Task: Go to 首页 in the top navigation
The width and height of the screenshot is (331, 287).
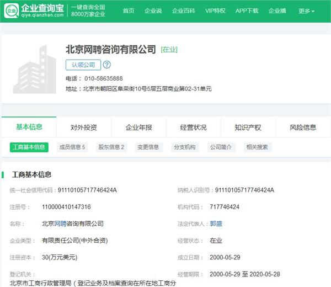Action: (129, 10)
